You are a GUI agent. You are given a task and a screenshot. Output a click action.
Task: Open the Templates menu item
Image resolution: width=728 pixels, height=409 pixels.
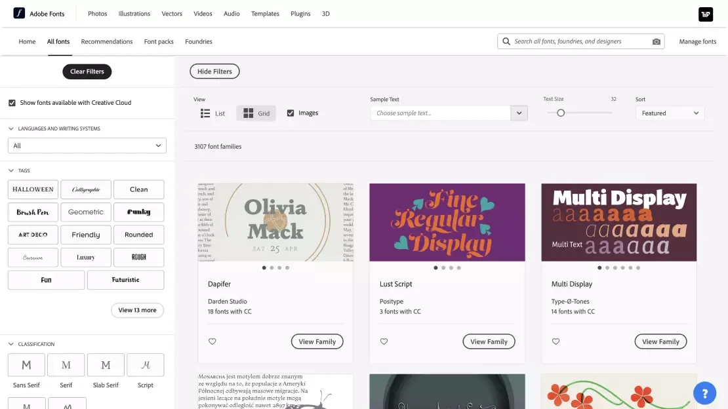coord(265,14)
